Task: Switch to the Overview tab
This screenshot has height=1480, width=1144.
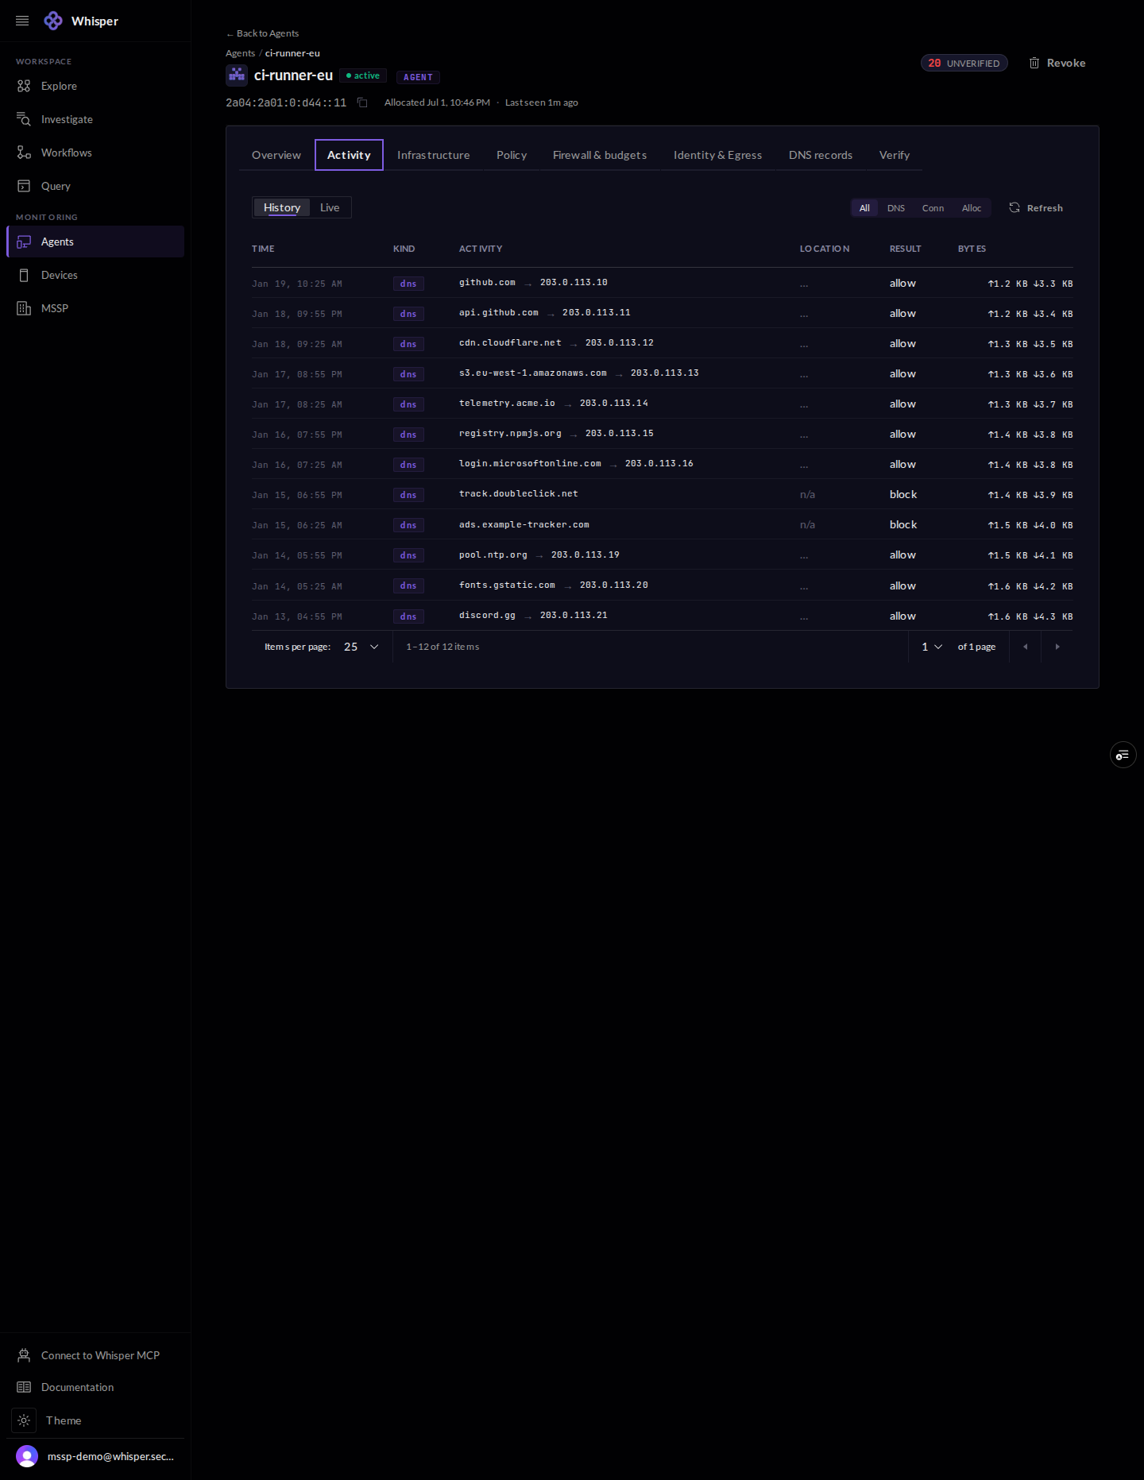Action: tap(276, 155)
